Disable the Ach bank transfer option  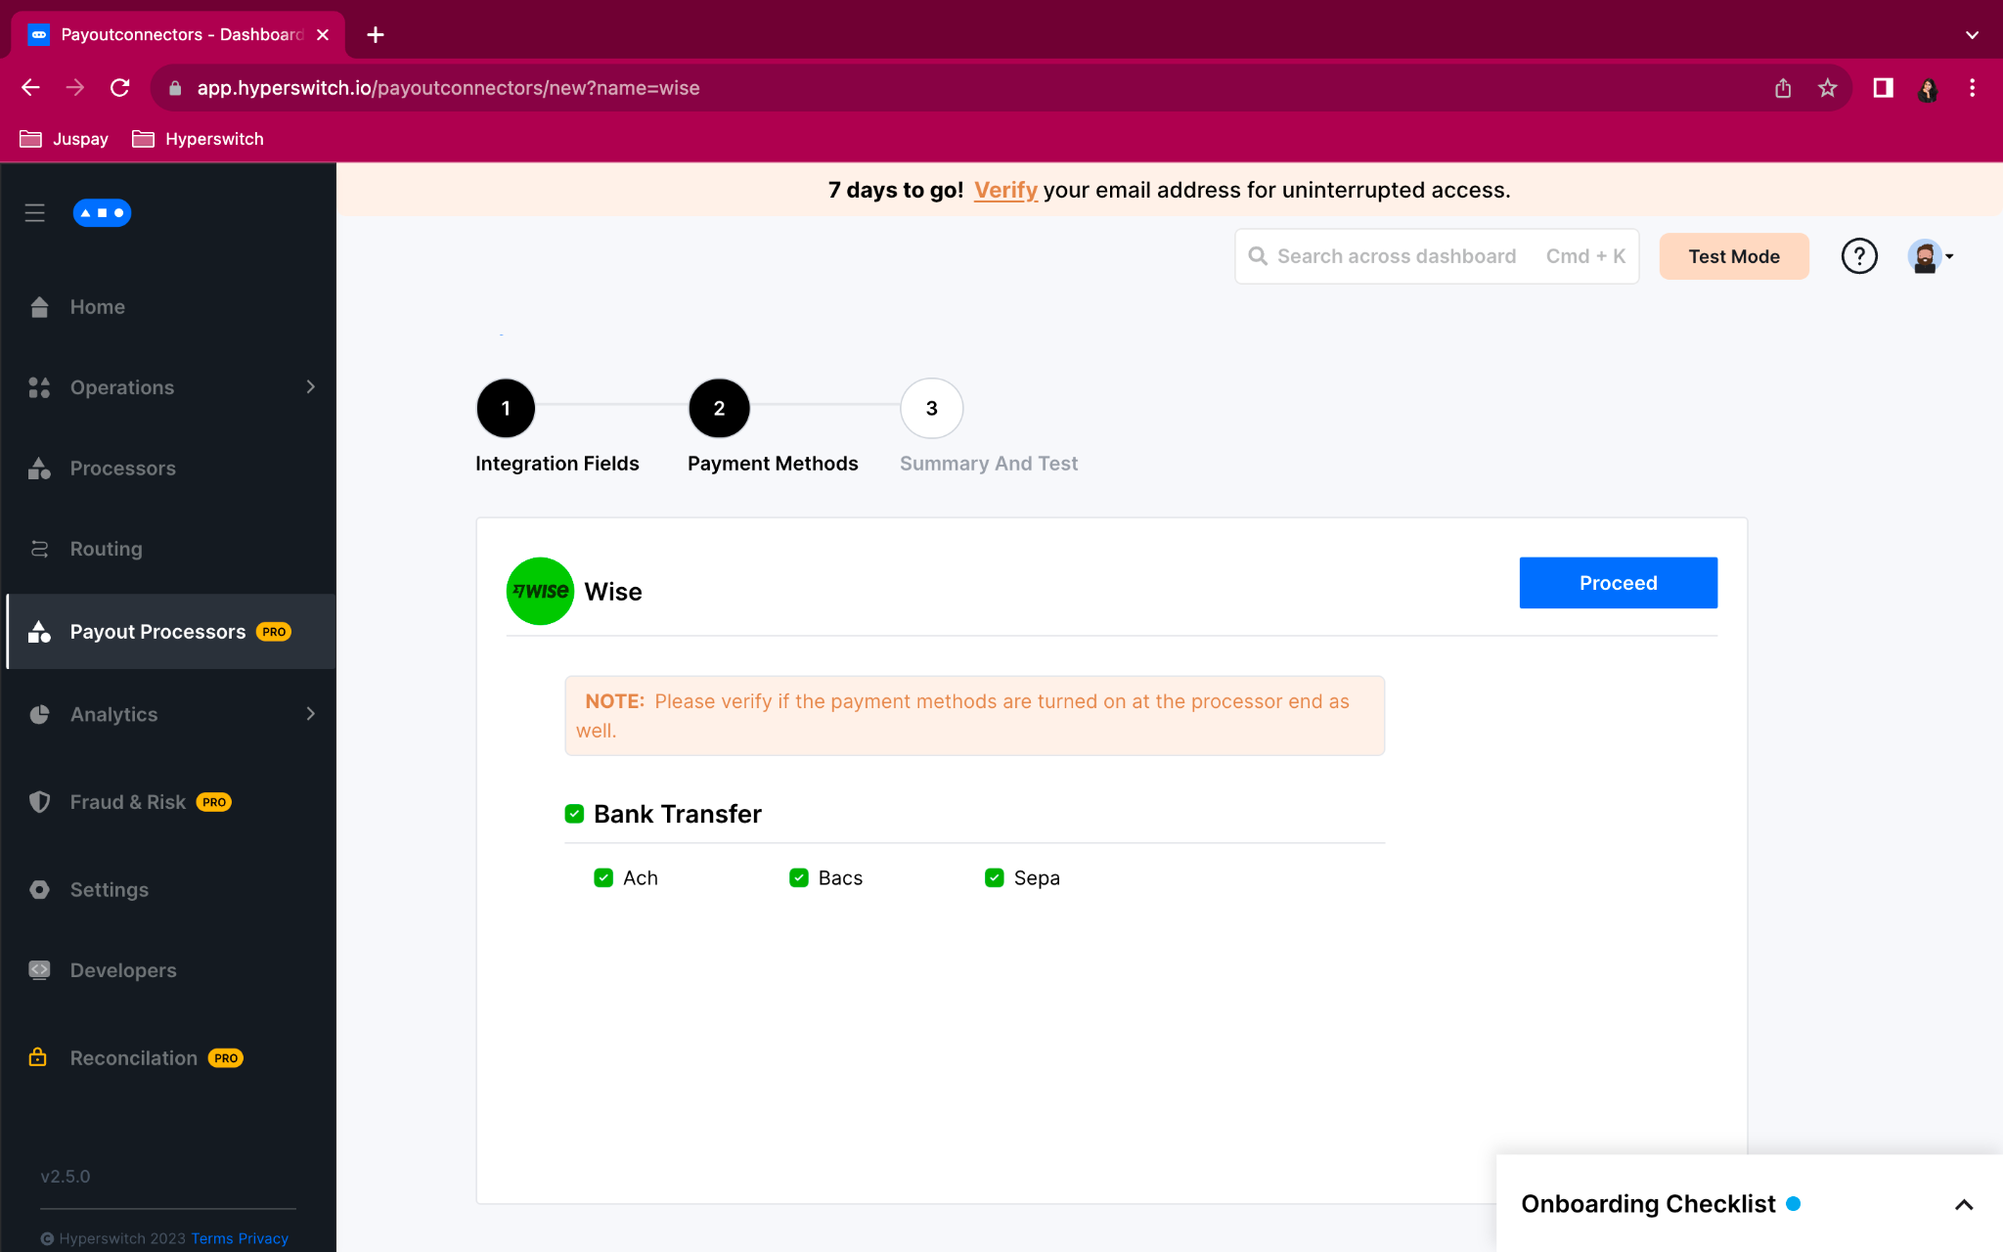click(x=603, y=877)
